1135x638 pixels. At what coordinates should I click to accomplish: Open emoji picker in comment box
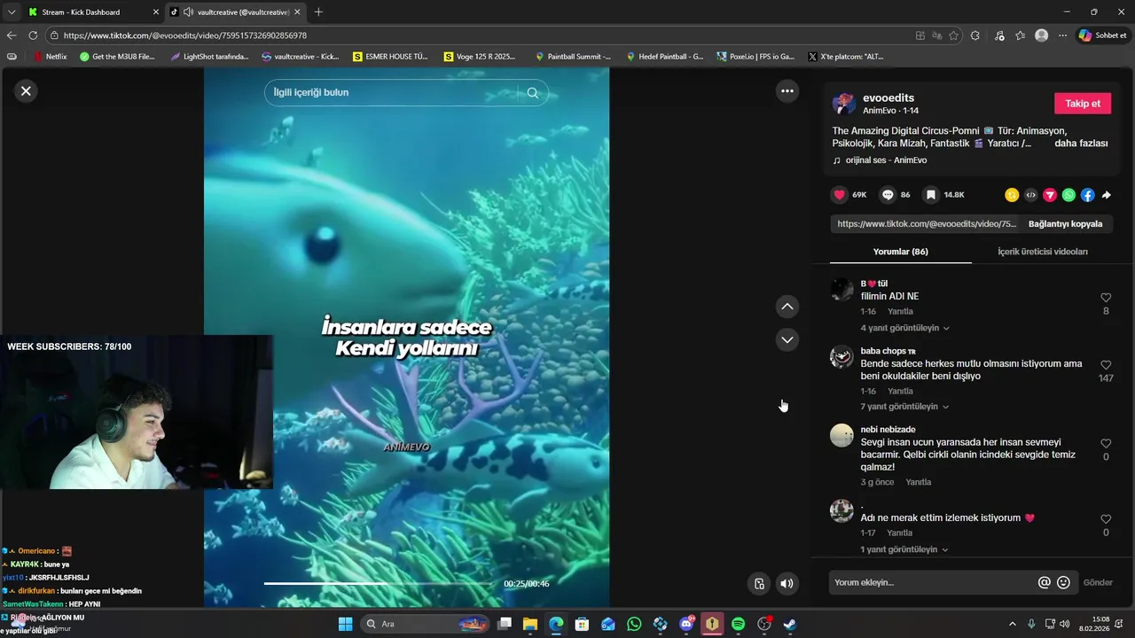pos(1063,582)
